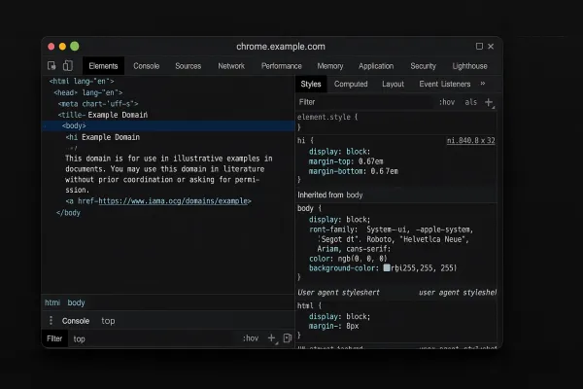Activate the inspect element picker icon
The width and height of the screenshot is (583, 389).
point(51,66)
